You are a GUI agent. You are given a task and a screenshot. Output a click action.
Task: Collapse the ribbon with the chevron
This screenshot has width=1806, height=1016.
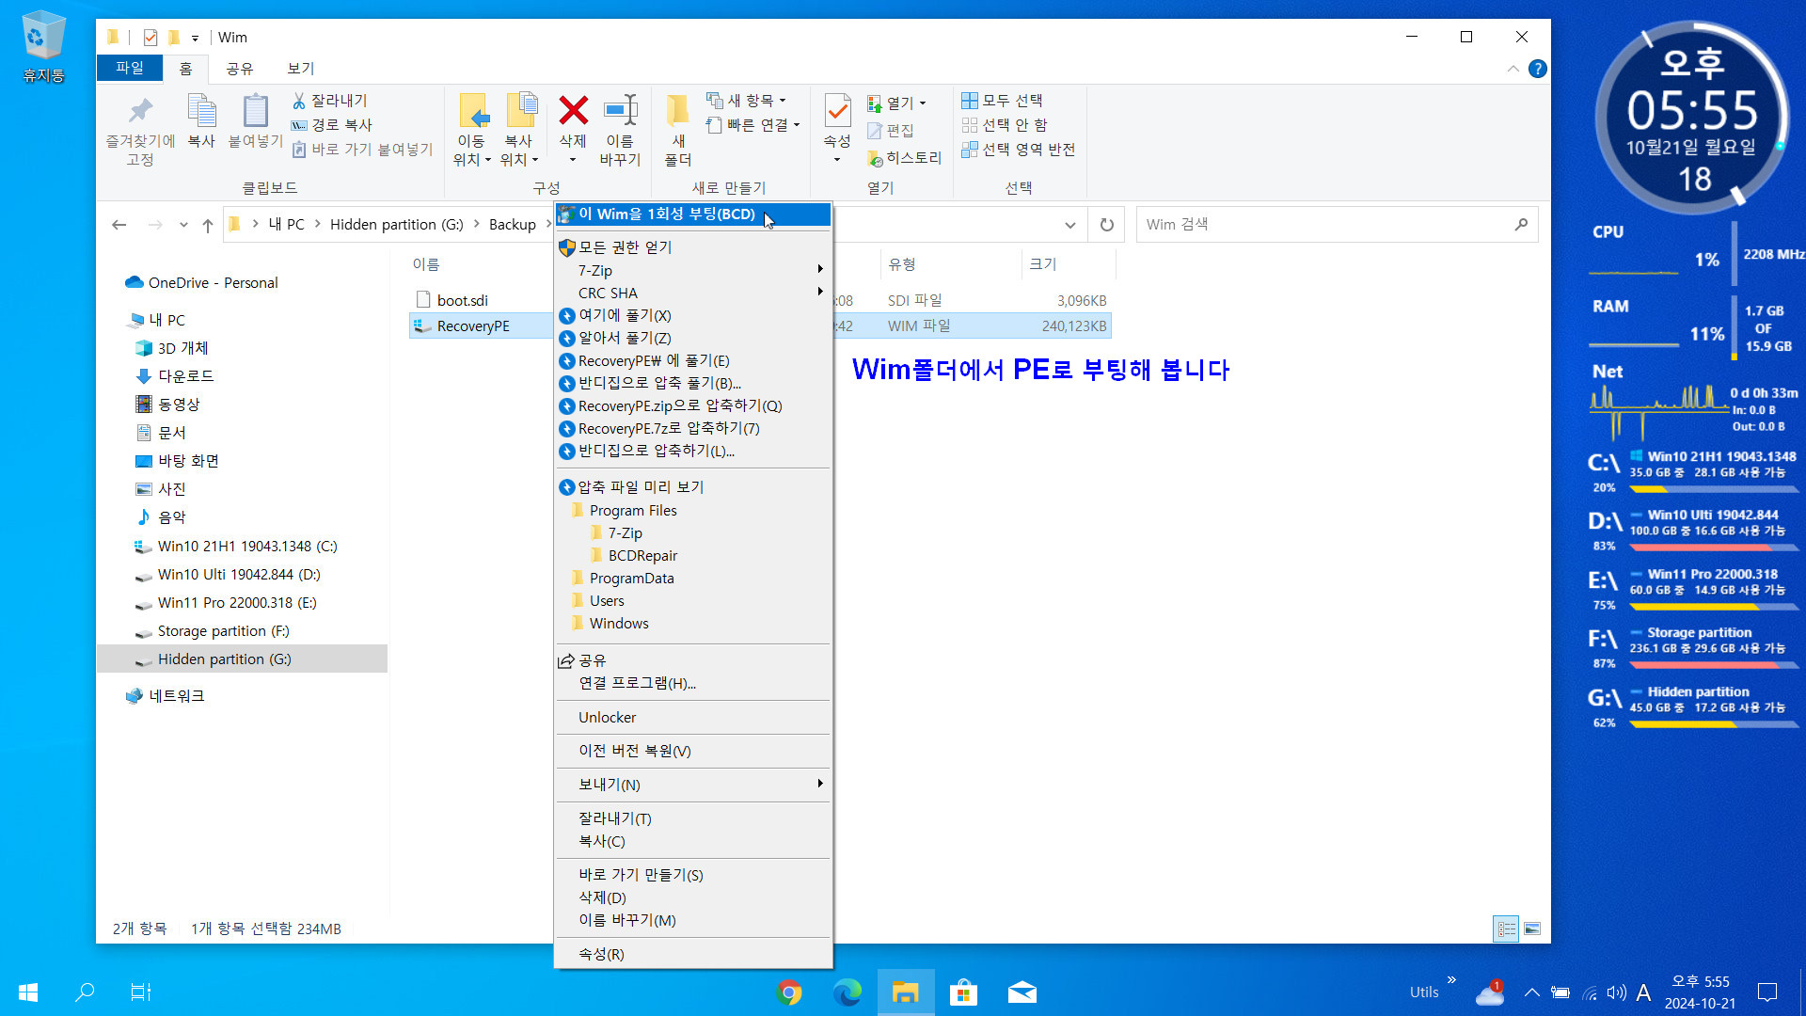pos(1513,69)
